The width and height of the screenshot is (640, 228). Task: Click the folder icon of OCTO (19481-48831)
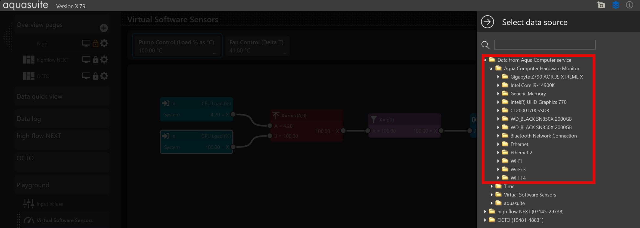[492, 220]
